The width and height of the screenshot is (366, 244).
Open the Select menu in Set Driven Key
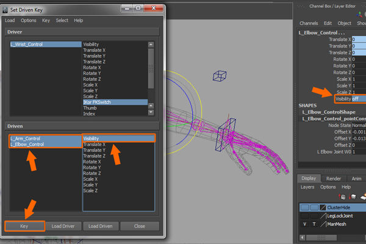click(62, 20)
